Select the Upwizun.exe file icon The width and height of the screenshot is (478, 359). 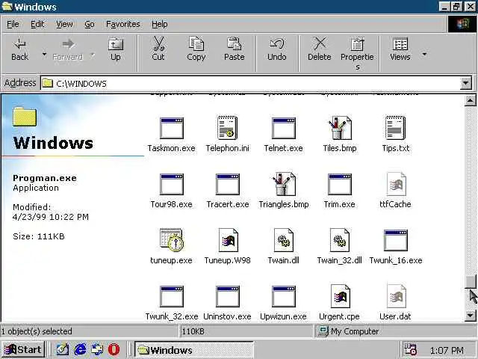coord(284,296)
